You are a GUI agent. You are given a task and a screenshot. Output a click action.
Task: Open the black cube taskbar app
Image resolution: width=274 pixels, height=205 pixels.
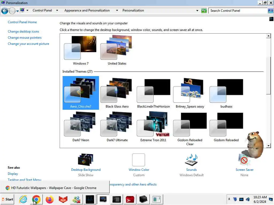click(143, 199)
